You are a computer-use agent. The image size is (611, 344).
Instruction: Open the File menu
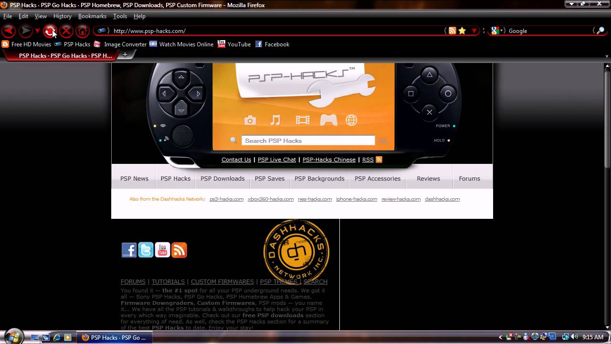[x=8, y=16]
